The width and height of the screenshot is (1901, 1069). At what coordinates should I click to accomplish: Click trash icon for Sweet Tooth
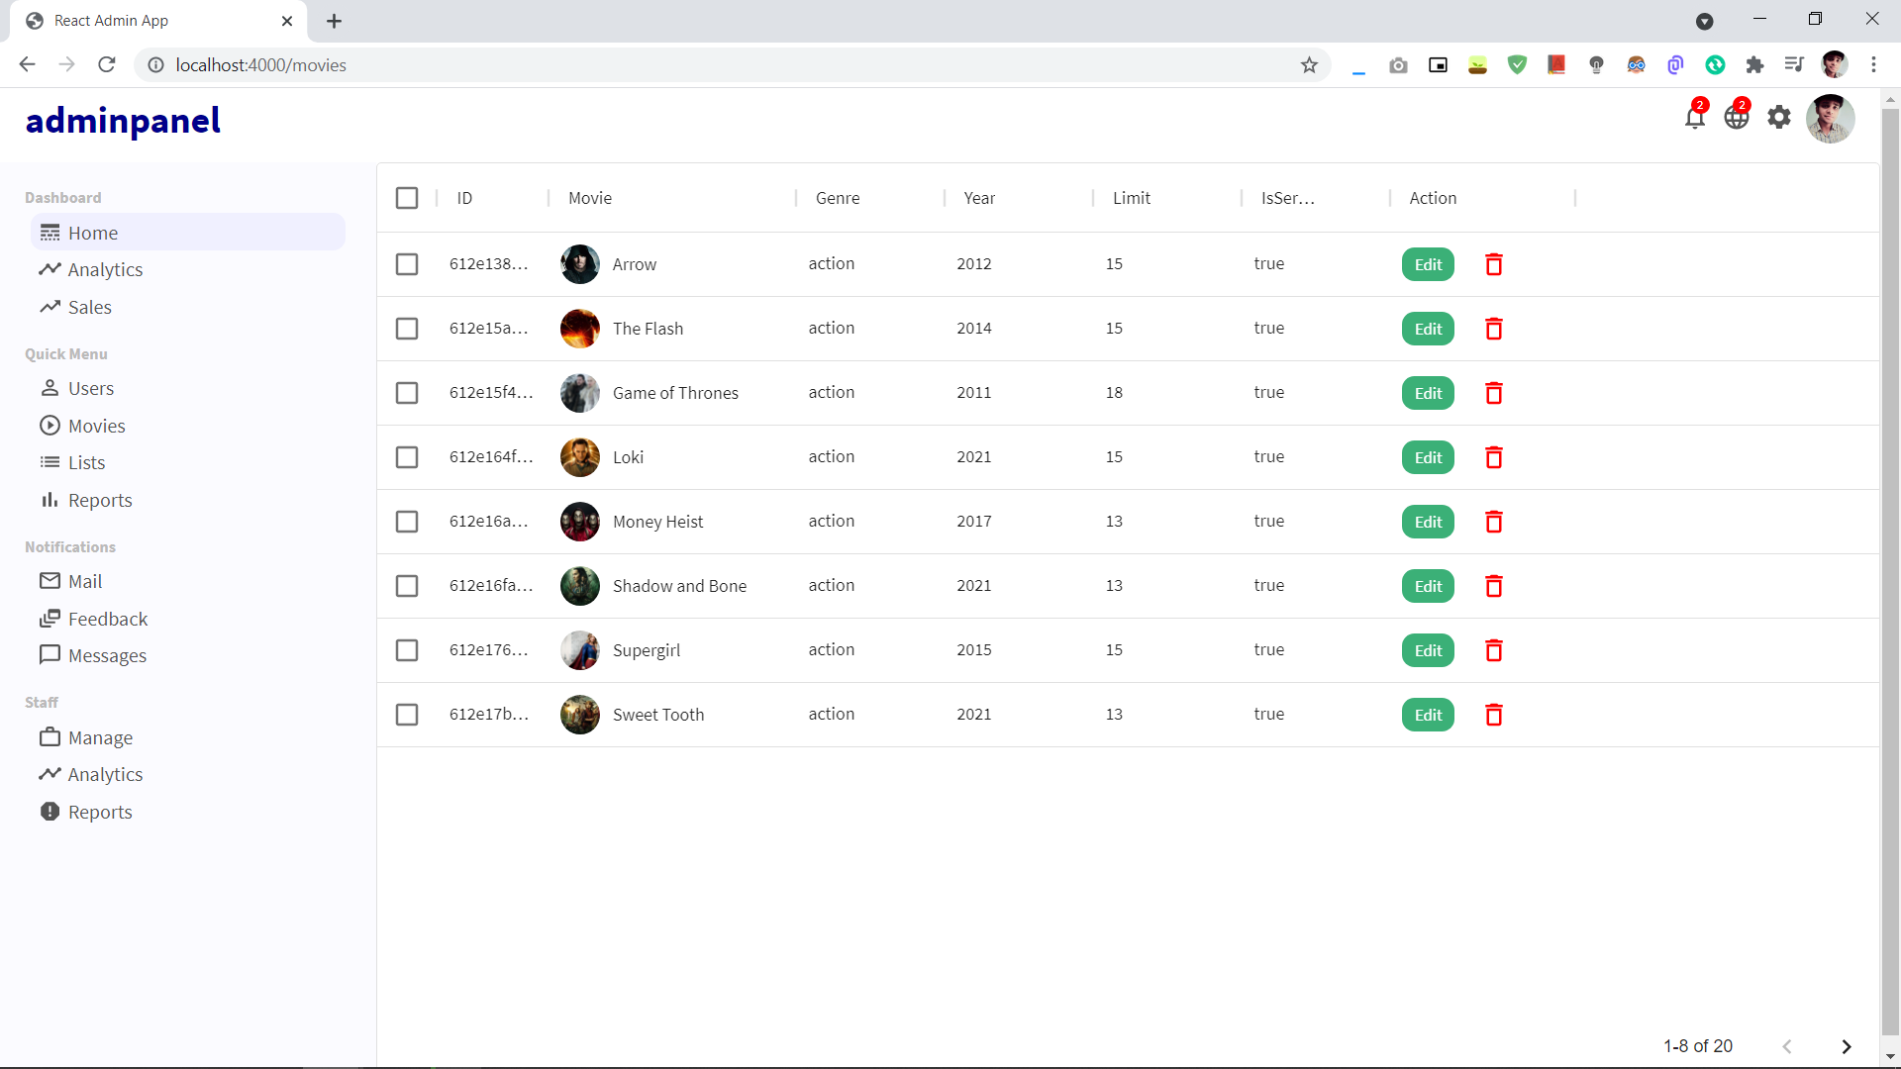(x=1494, y=715)
